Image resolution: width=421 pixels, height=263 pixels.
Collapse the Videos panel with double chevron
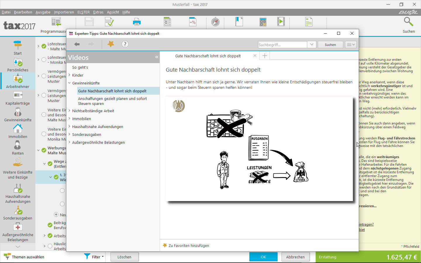(157, 57)
